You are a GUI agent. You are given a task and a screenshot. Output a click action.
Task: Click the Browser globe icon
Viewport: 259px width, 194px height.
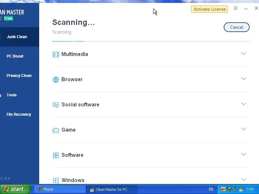tap(56, 80)
